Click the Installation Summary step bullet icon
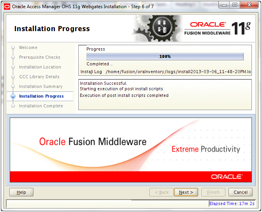This screenshot has height=212, width=262. pyautogui.click(x=13, y=86)
